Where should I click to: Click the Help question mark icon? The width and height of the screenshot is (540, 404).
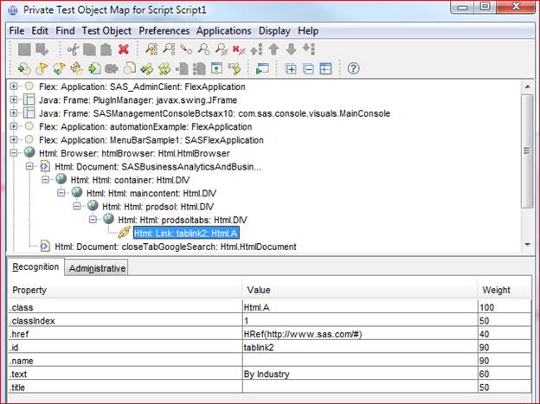click(353, 68)
